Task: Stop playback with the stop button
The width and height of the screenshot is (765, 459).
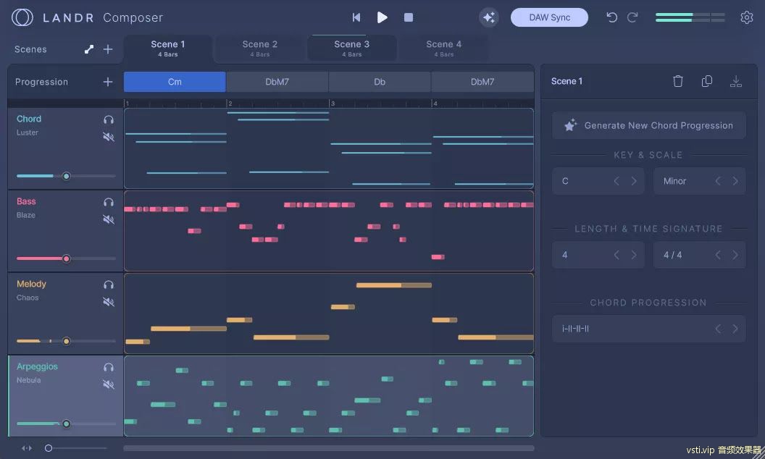Action: [409, 17]
